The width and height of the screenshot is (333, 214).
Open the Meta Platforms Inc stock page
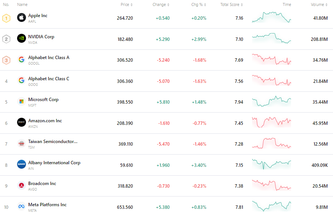[x=47, y=205]
